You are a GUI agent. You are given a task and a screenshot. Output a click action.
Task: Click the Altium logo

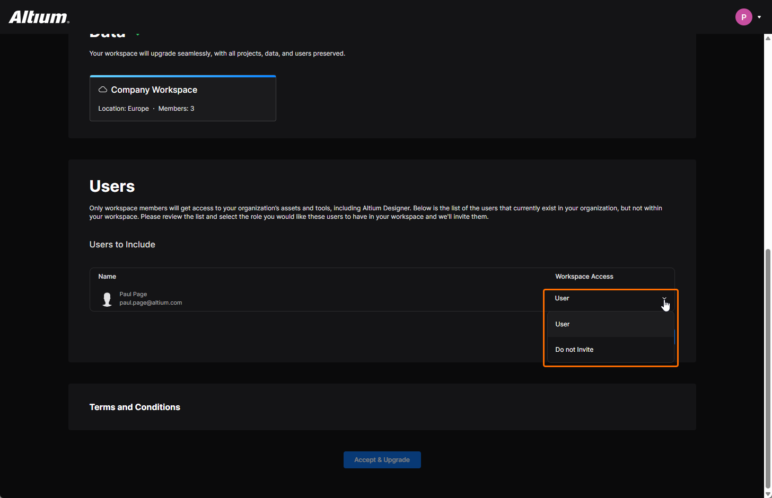39,17
